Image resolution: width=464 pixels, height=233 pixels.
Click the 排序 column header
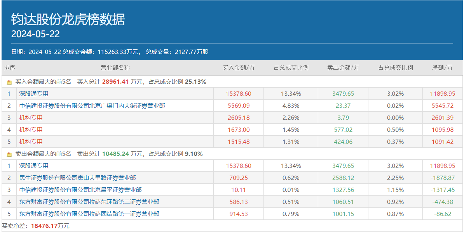click(9, 67)
